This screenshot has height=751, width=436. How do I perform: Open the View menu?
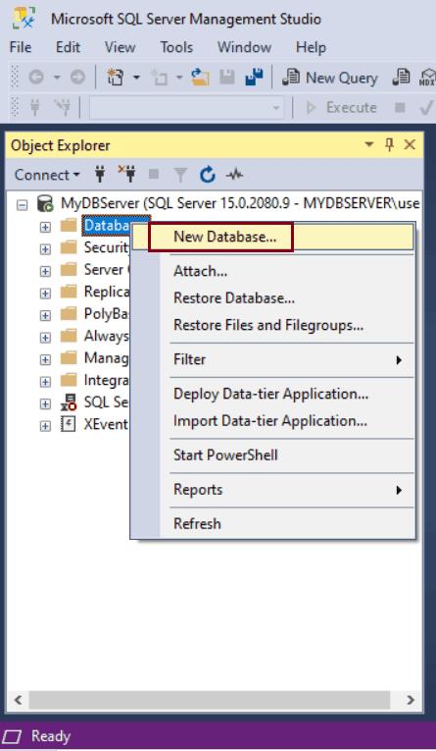[x=120, y=47]
